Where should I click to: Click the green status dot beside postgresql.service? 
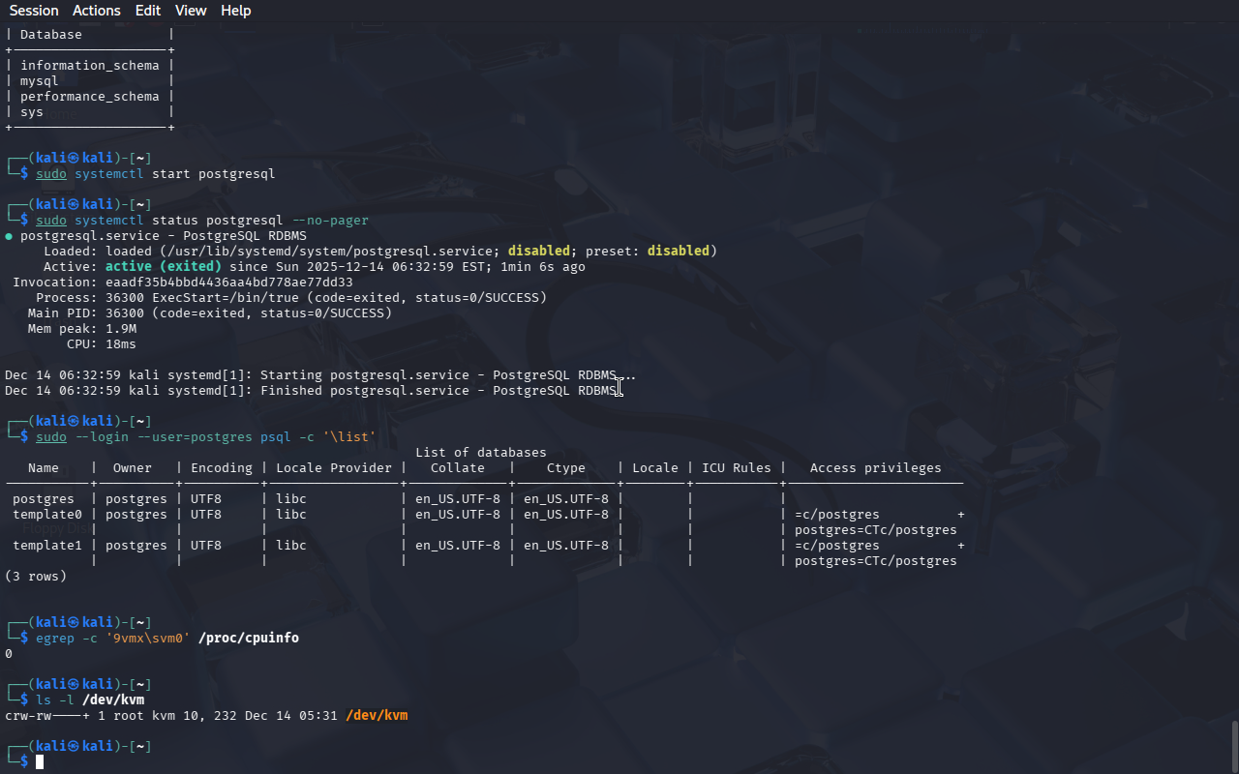click(9, 236)
